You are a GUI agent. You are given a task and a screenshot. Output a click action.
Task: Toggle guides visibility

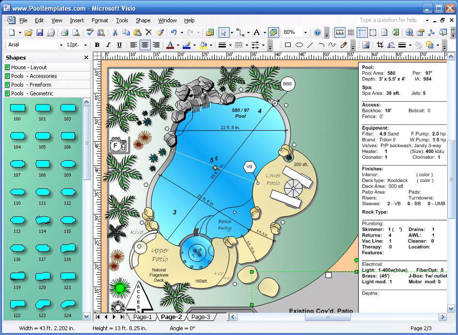pyautogui.click(x=363, y=32)
